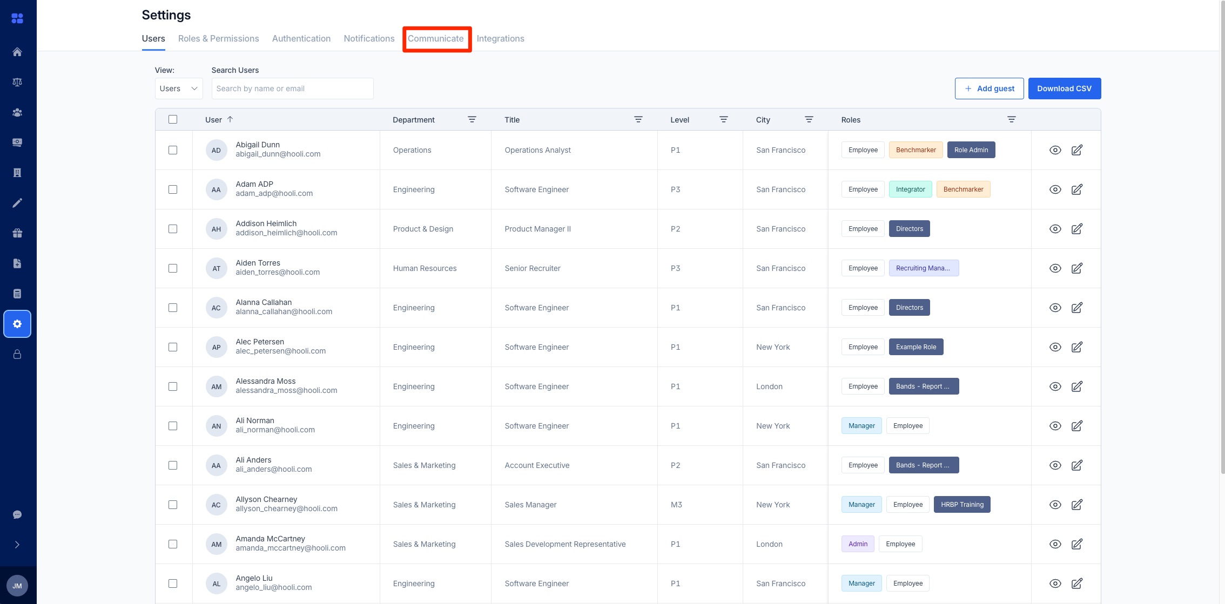Open the people group sidebar icon
This screenshot has width=1225, height=604.
17,112
